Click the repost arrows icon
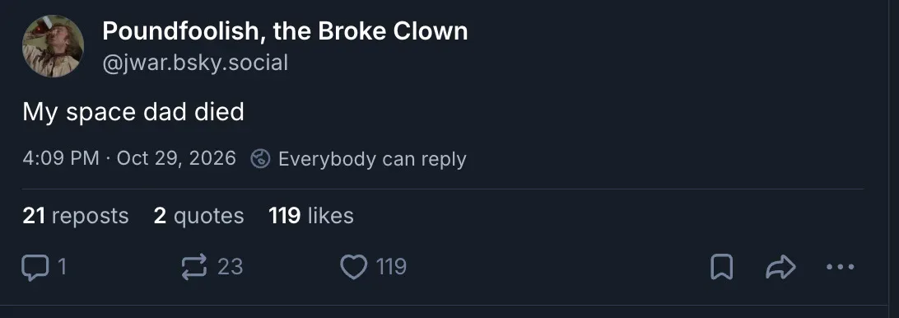 point(194,268)
